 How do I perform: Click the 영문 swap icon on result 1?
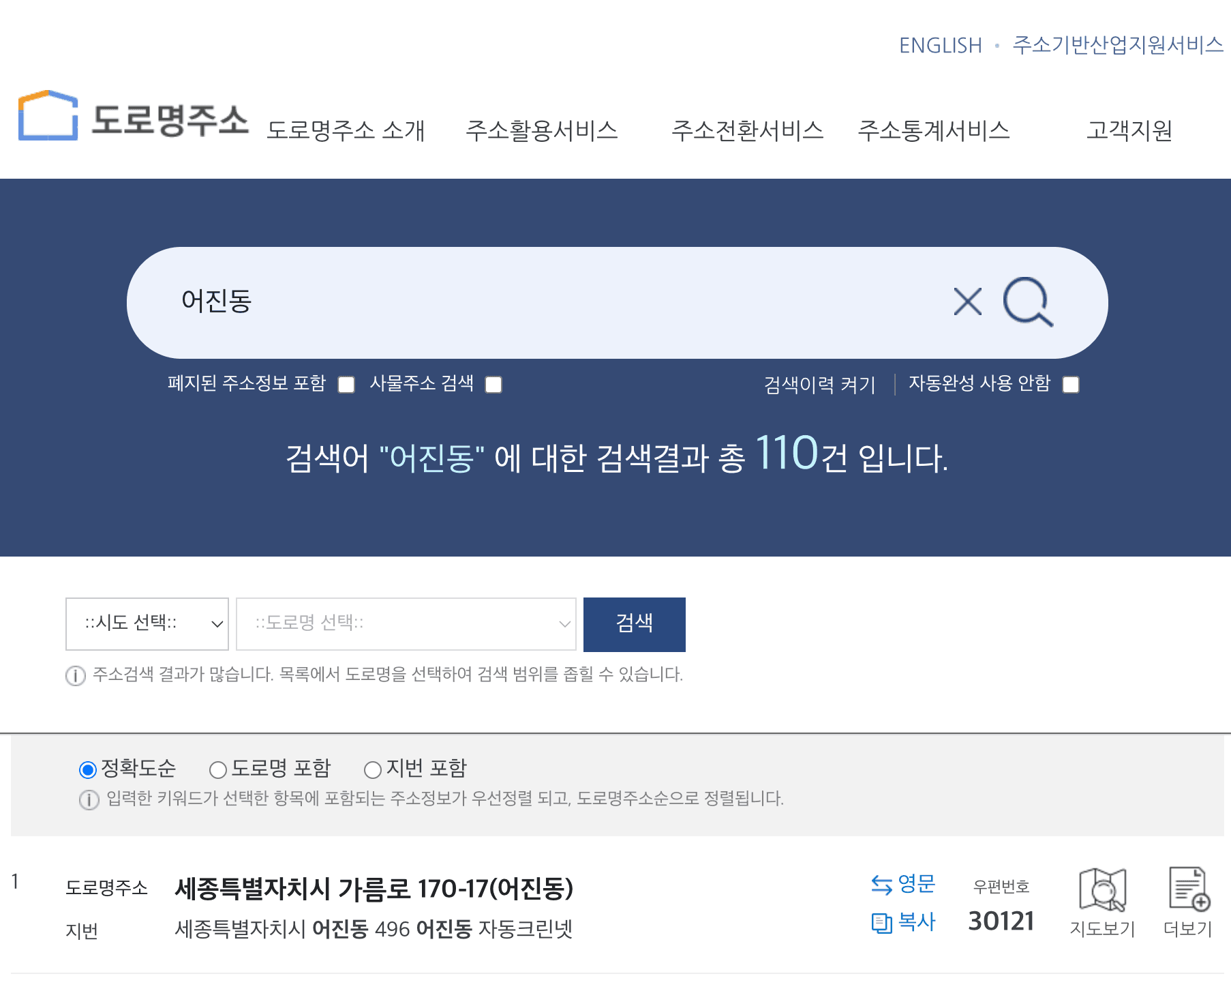click(881, 885)
